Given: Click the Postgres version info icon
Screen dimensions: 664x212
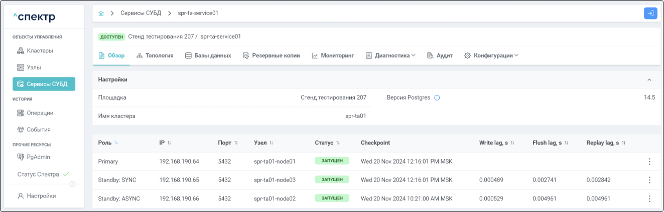Looking at the screenshot, I should point(437,98).
